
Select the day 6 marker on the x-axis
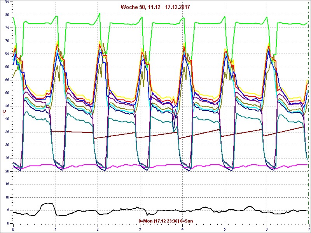[267, 230]
